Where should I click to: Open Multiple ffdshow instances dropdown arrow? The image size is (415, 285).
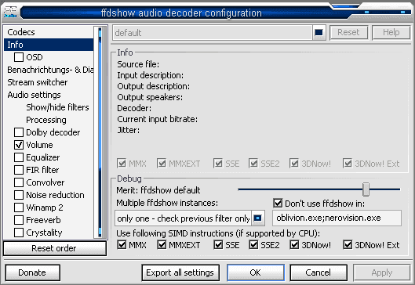pyautogui.click(x=258, y=218)
